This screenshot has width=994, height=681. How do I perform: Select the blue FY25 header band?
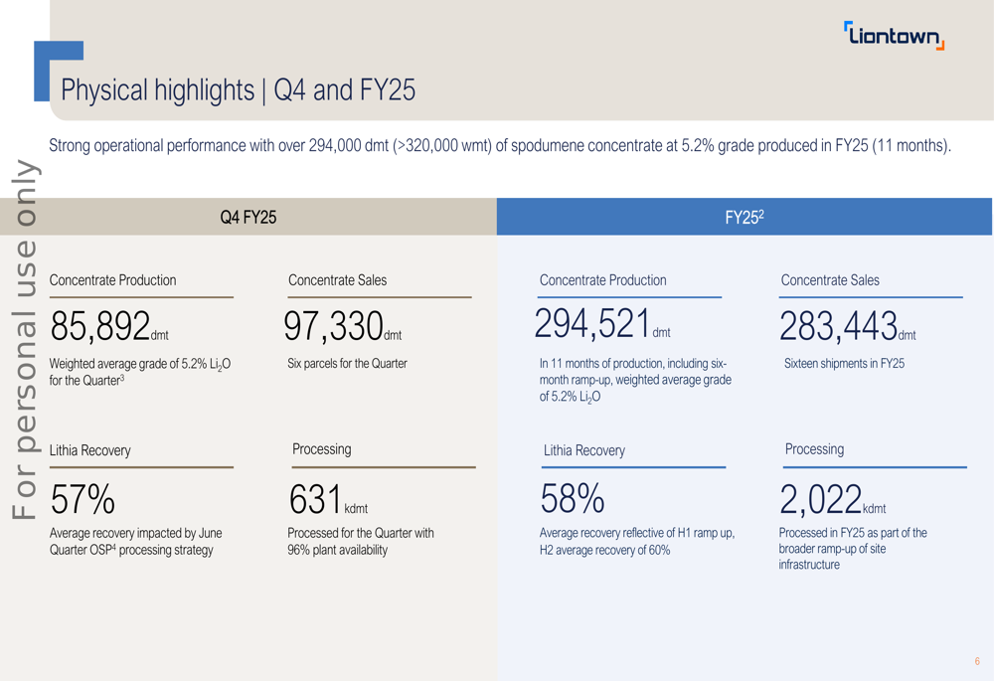point(744,217)
